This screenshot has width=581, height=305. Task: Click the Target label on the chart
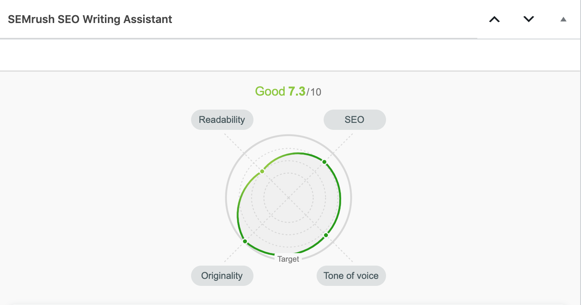(288, 259)
